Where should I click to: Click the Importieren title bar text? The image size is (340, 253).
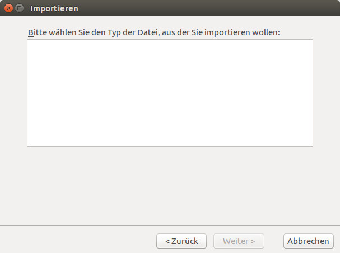tap(54, 8)
